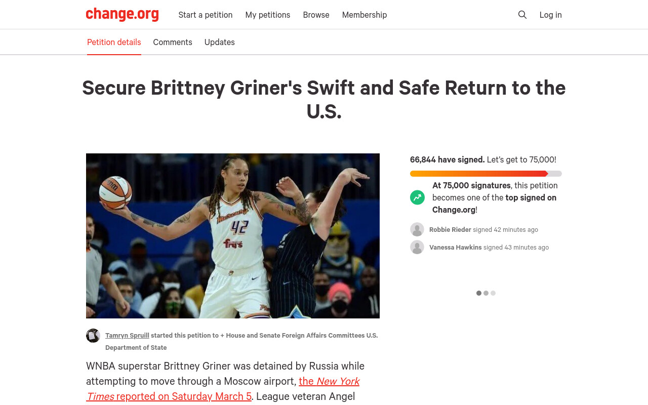
Task: Click Tamryn Spruill's profile avatar
Action: click(93, 336)
